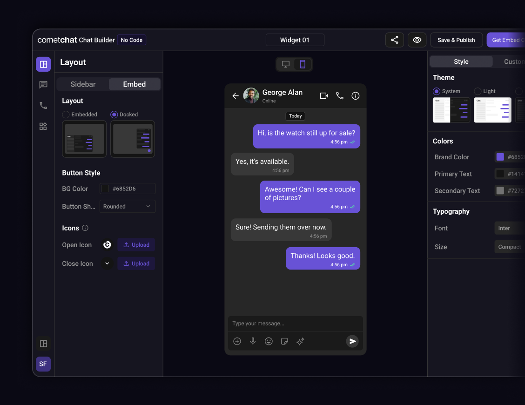Toggle preview with the eye icon
The width and height of the screenshot is (525, 405).
[x=417, y=40]
